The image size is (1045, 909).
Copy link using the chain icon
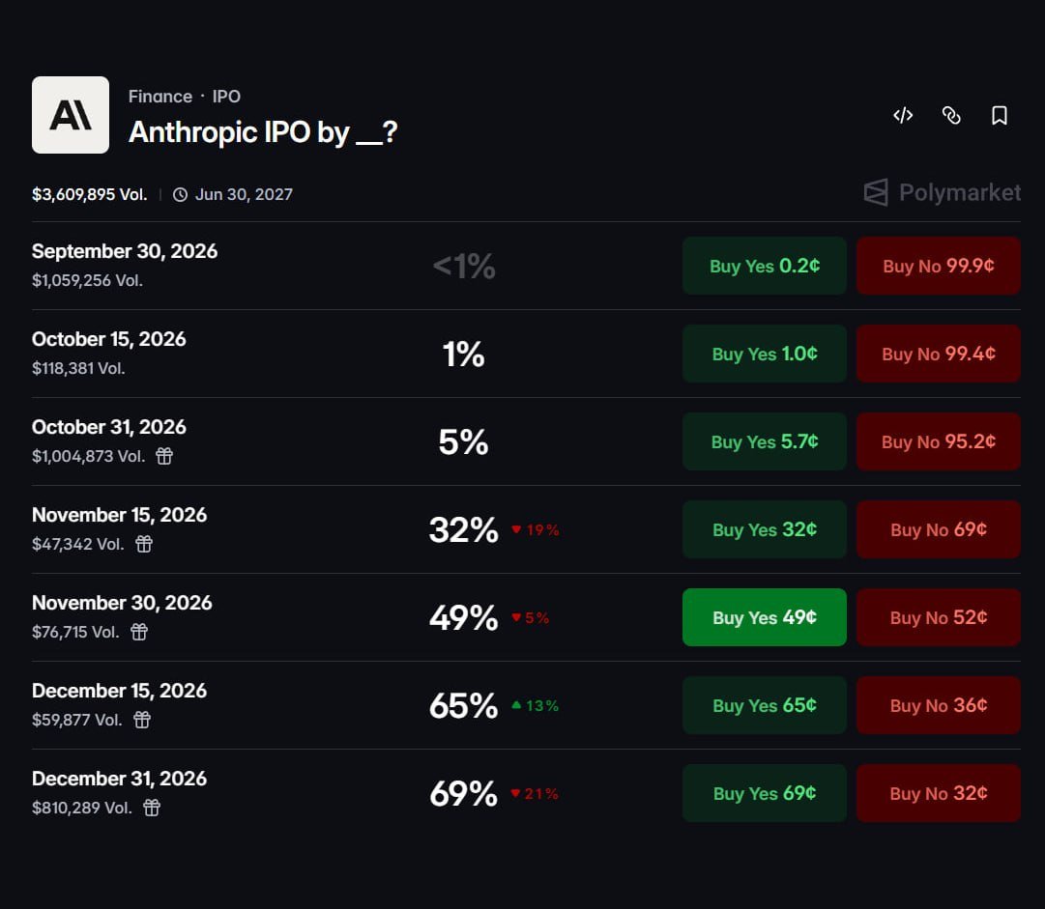[x=951, y=115]
